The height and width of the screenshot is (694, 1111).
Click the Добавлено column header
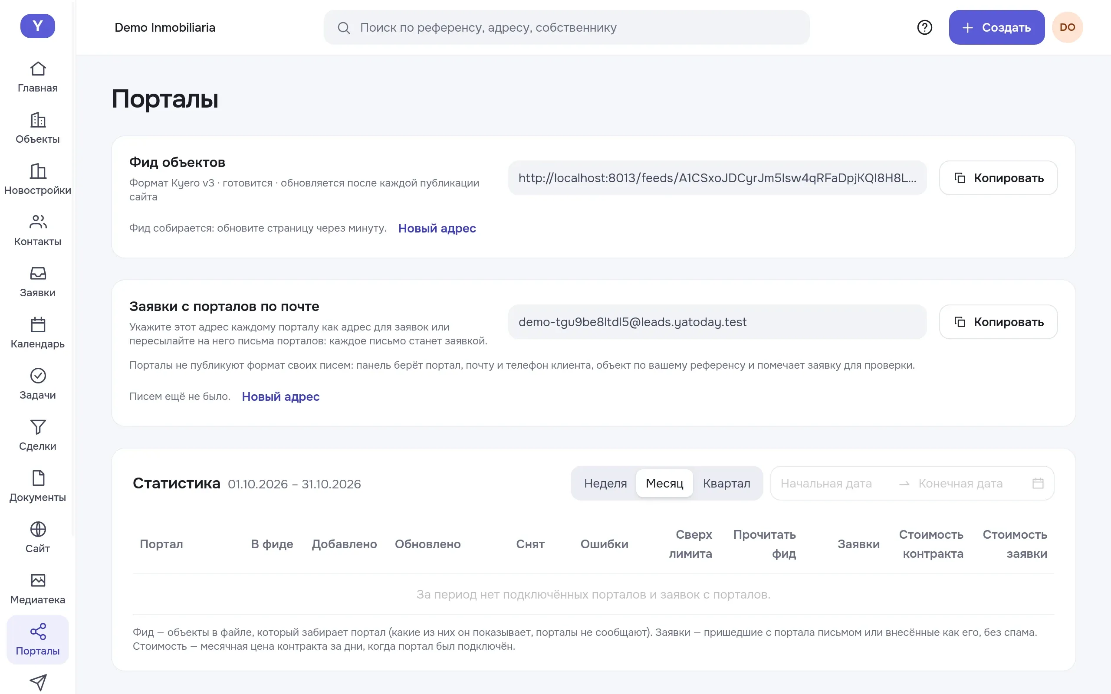[344, 544]
